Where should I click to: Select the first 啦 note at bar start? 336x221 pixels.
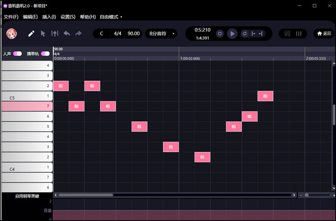click(61, 86)
